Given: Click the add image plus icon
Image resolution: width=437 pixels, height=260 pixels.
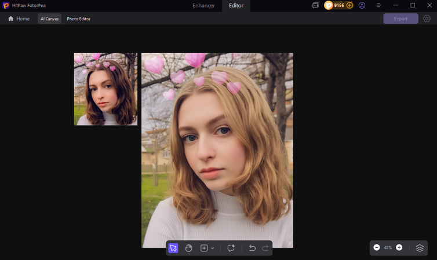Looking at the screenshot, I should [x=204, y=248].
